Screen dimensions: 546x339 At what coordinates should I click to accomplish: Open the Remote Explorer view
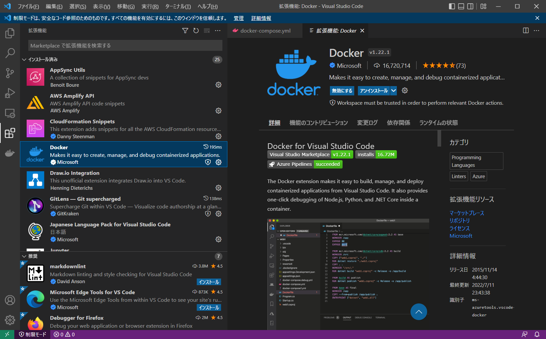click(x=10, y=113)
